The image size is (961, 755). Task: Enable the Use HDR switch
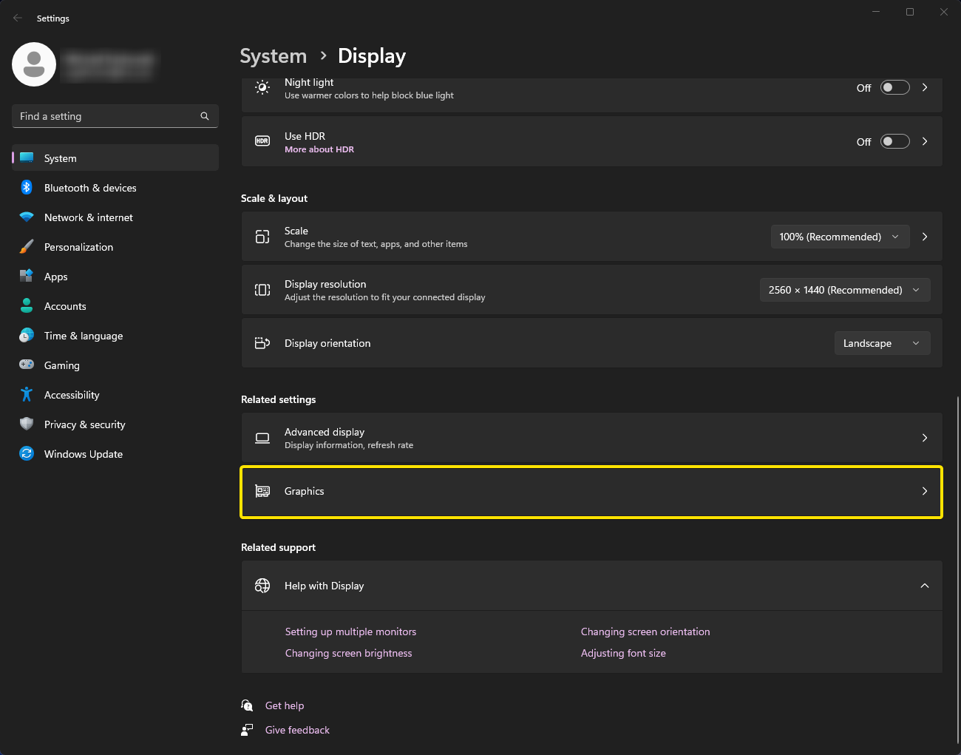pyautogui.click(x=894, y=142)
